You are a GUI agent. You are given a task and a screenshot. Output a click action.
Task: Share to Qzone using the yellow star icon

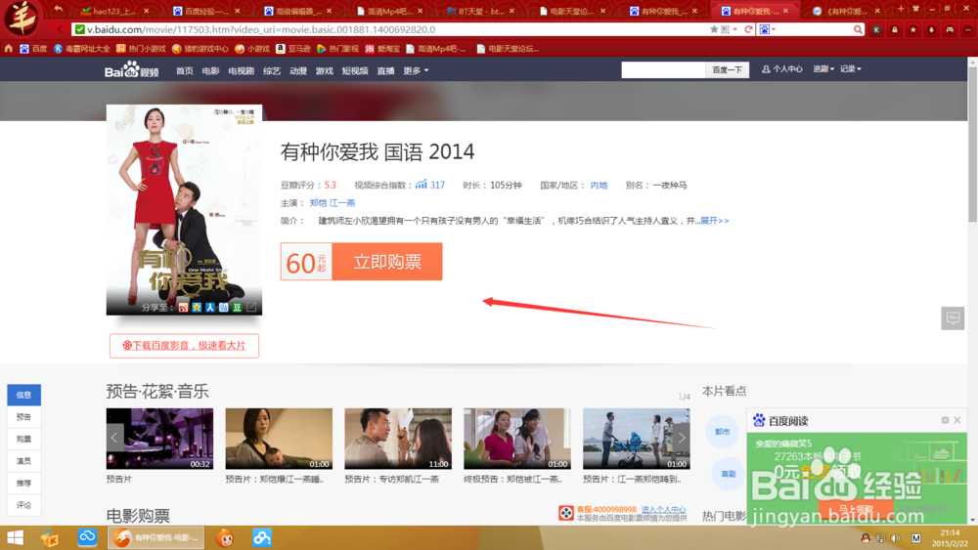[x=197, y=307]
